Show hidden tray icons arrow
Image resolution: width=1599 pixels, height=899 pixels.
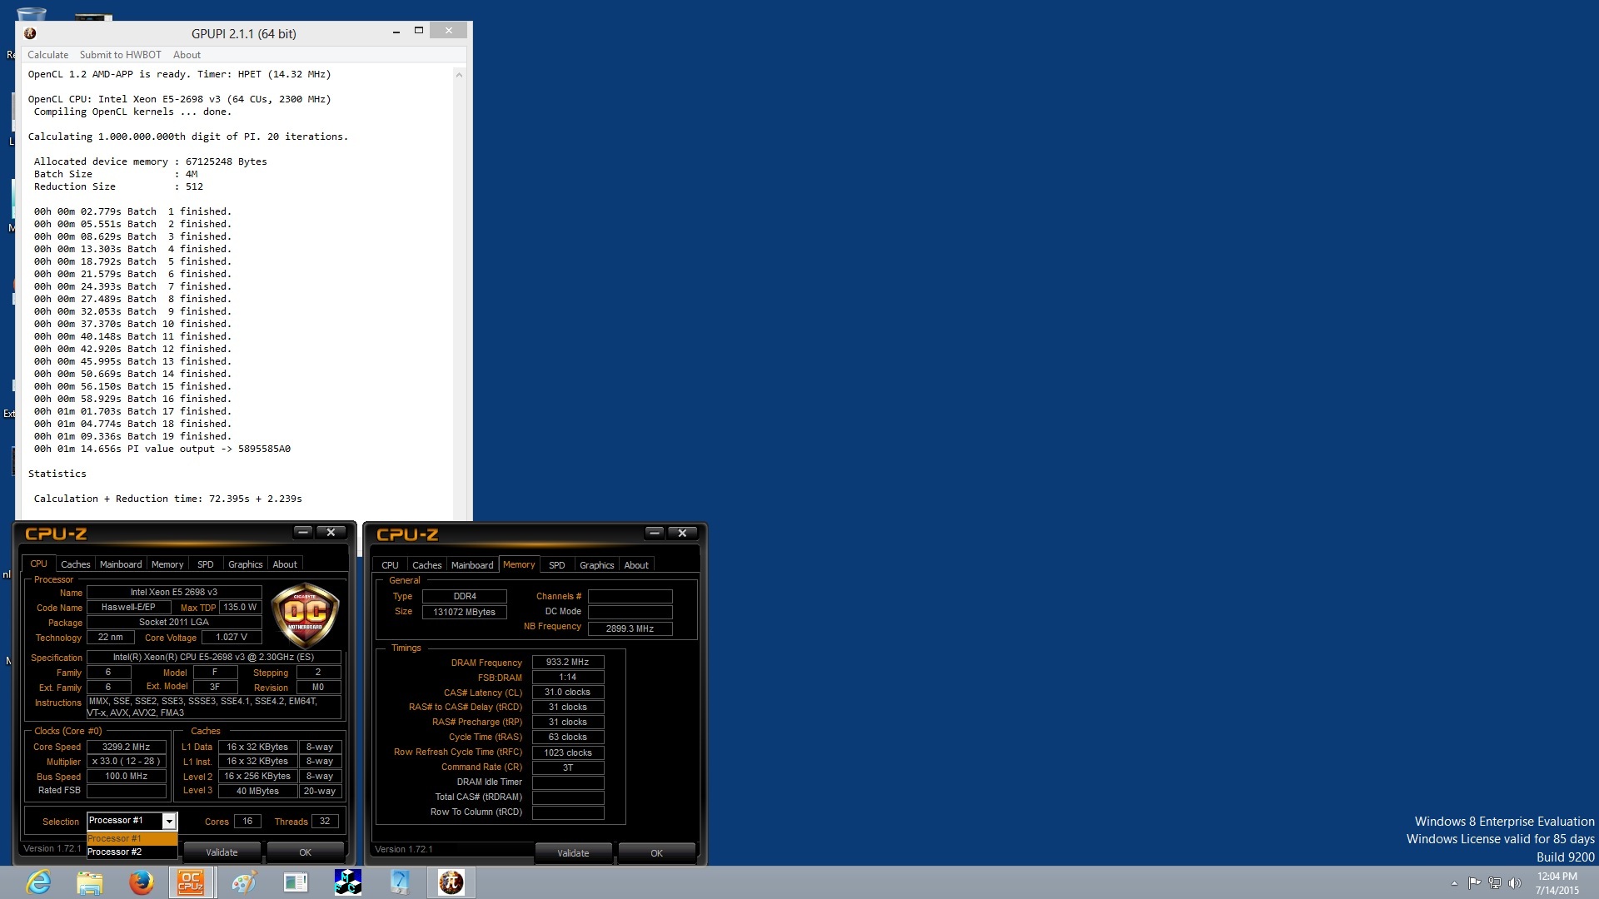pyautogui.click(x=1454, y=883)
